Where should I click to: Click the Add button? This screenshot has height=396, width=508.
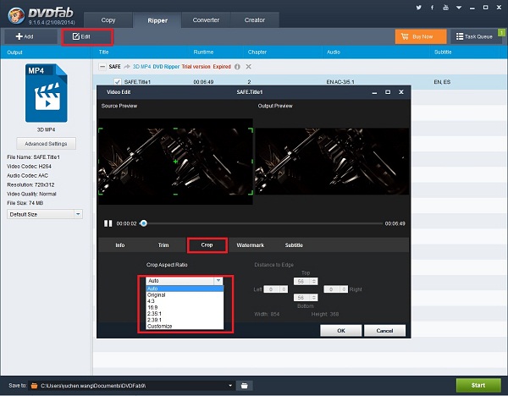(30, 36)
